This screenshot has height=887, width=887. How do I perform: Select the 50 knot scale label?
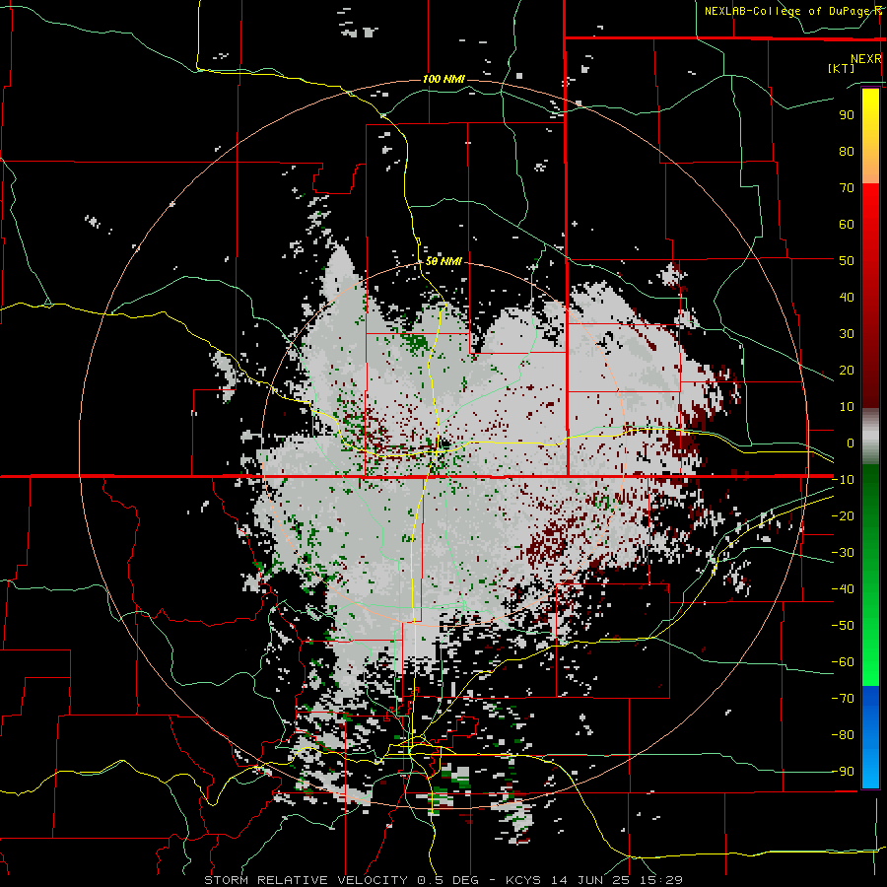847,261
